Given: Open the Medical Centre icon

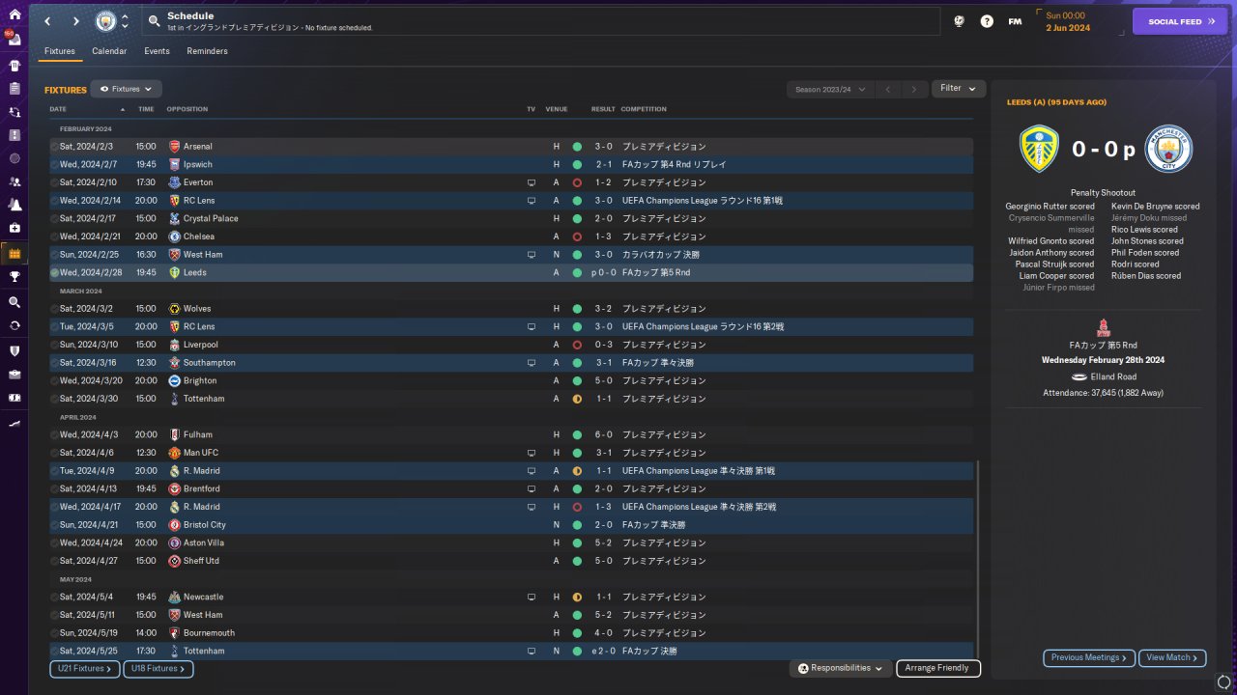Looking at the screenshot, I should 14,228.
